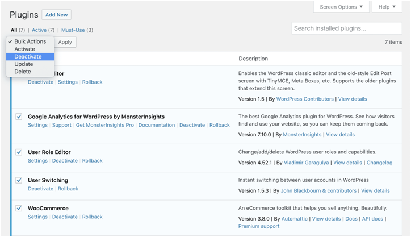Show Must-Use plugins filter
The image size is (411, 237).
coord(73,30)
